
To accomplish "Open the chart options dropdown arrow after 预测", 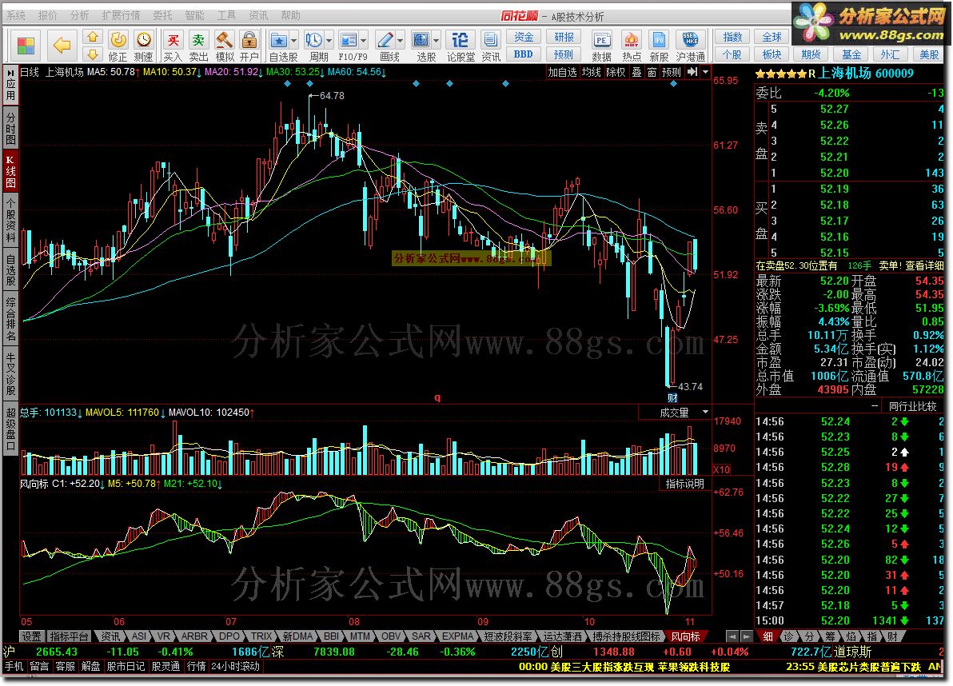I will click(x=706, y=72).
